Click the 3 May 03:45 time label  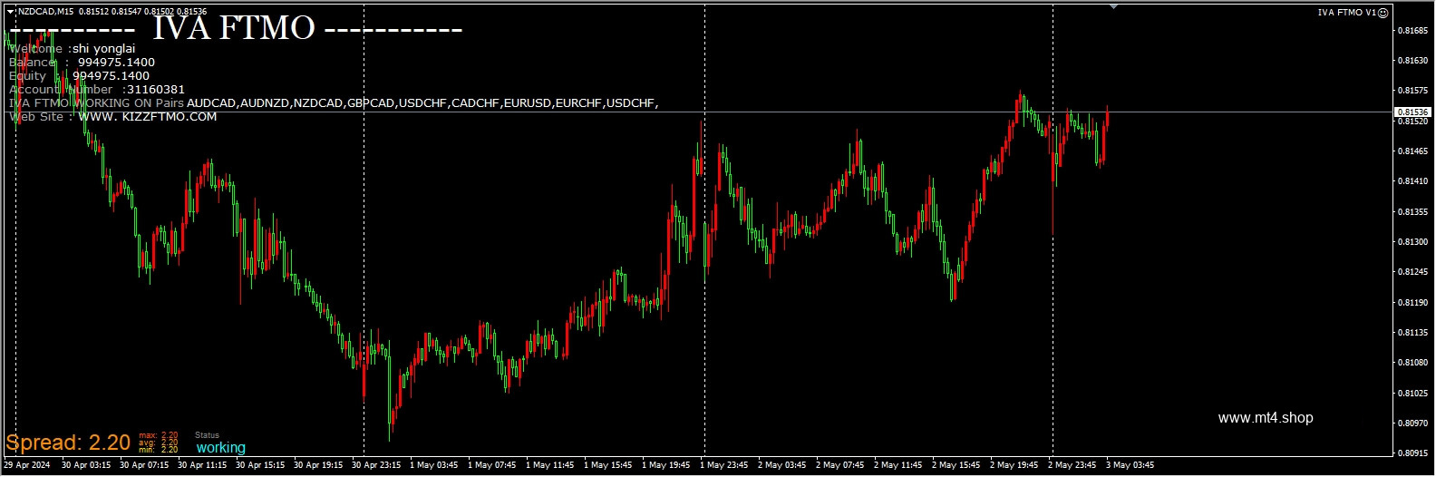pos(1130,465)
